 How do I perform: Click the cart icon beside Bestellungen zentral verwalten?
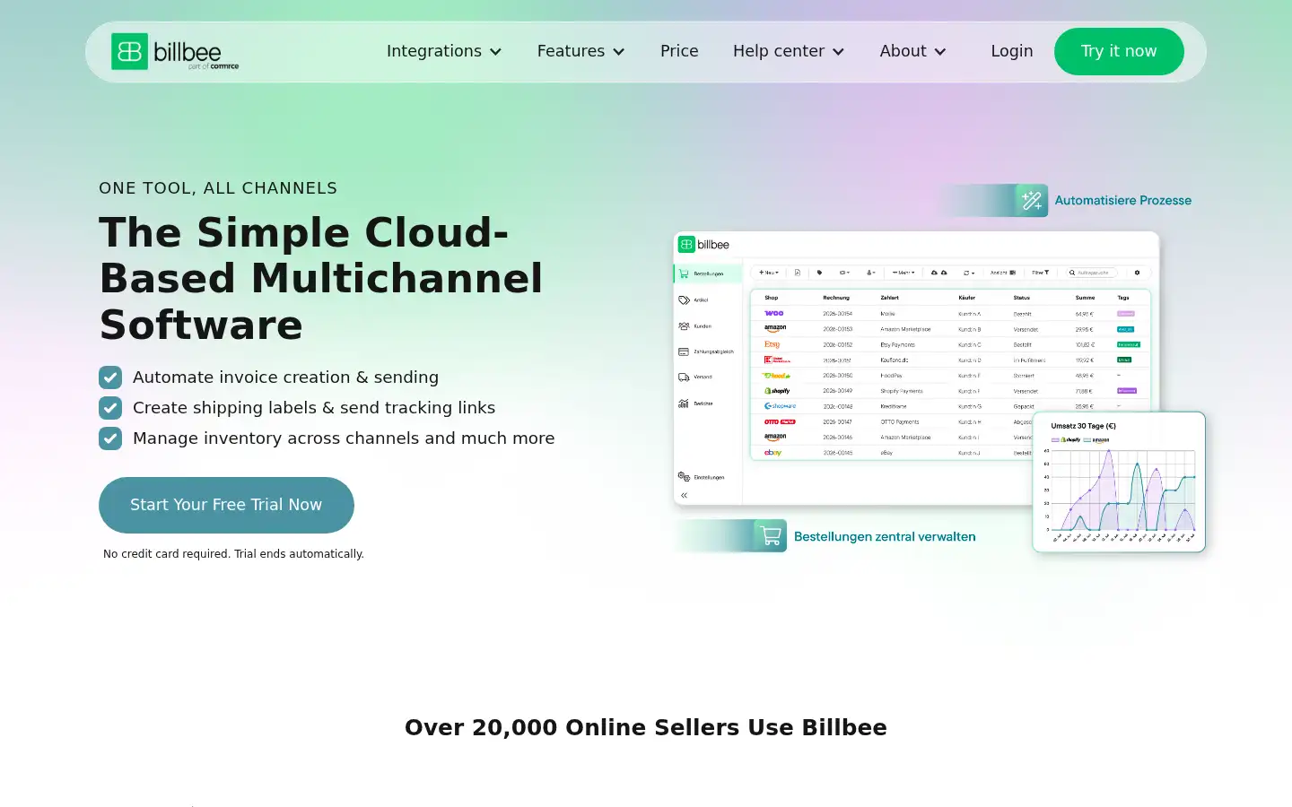(771, 536)
